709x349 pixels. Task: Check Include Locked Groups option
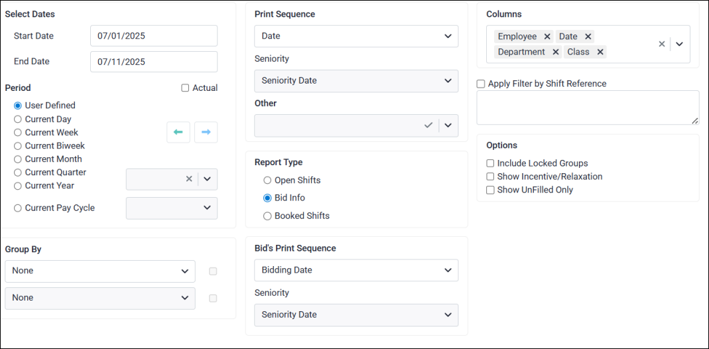pyautogui.click(x=490, y=163)
